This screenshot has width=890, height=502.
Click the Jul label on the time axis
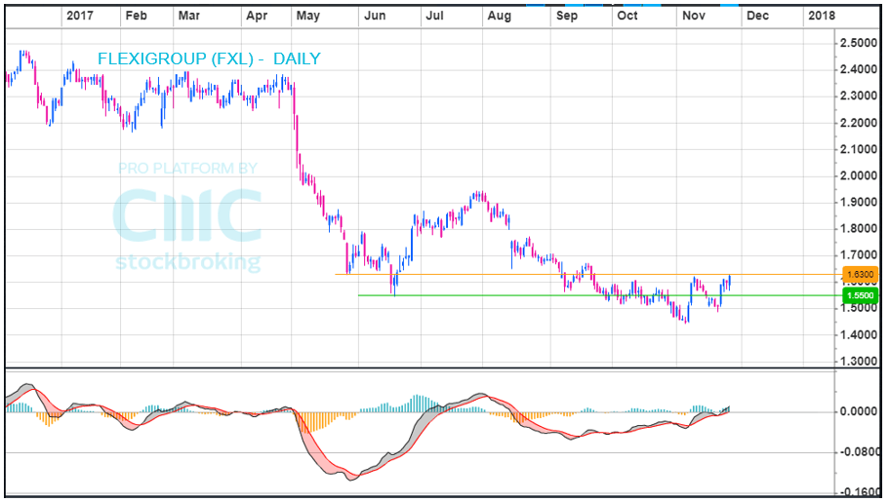[434, 16]
